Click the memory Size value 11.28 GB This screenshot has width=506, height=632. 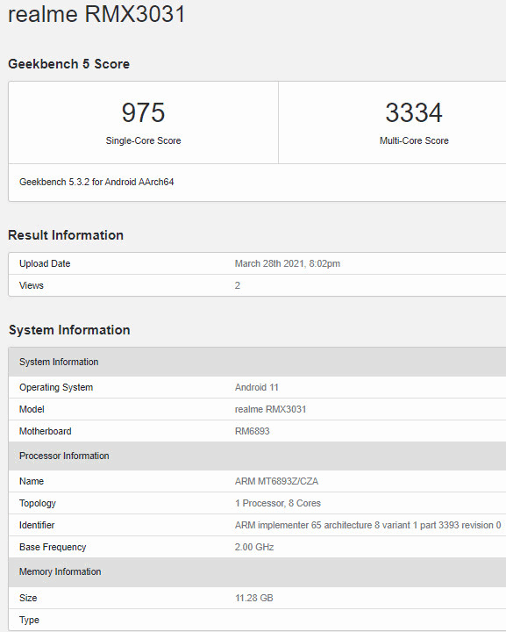254,598
